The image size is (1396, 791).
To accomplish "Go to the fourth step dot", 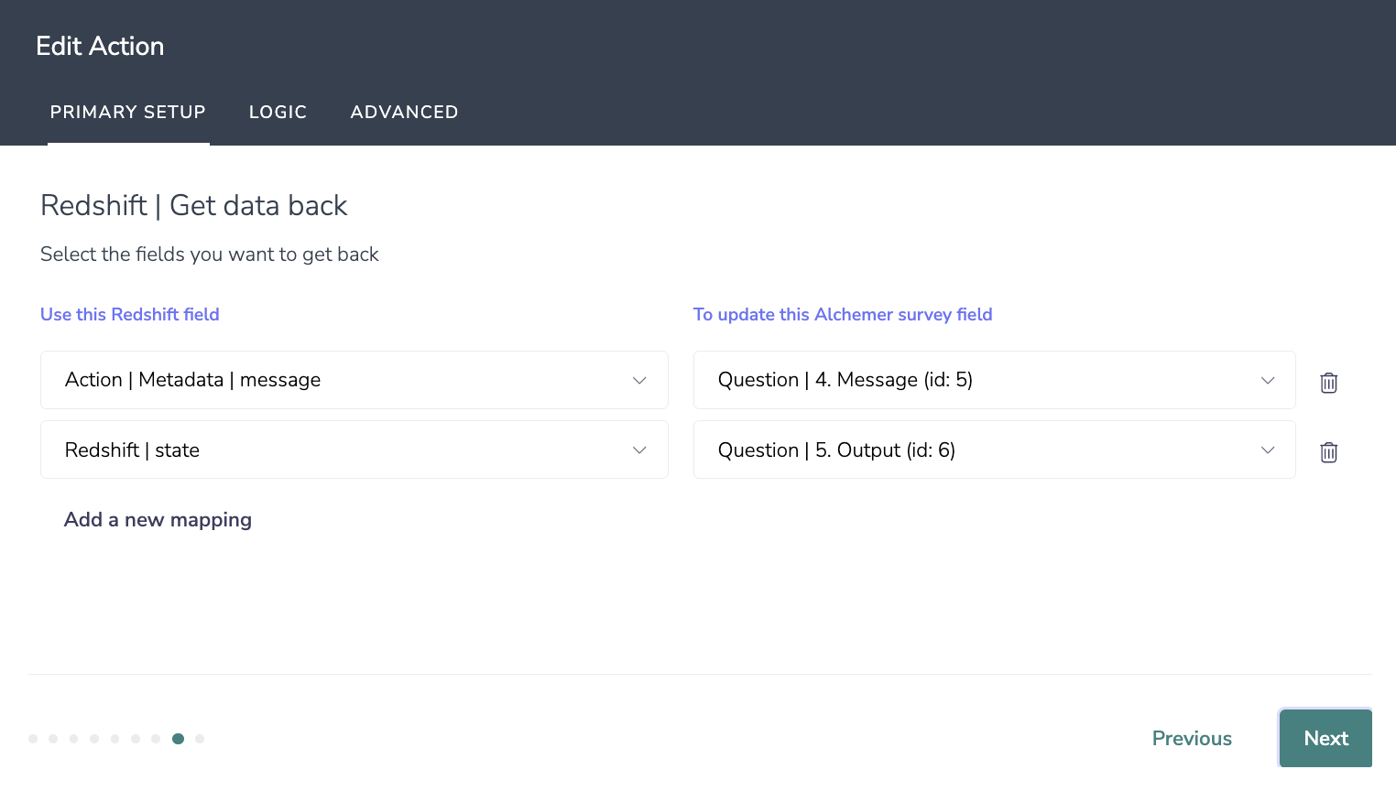I will pos(94,739).
